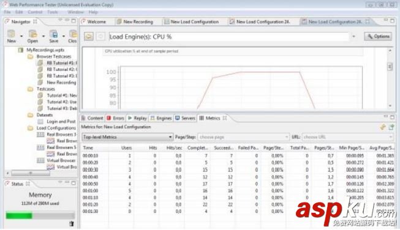The height and width of the screenshot is (230, 400).
Task: Switch to the Errors tab
Action: point(116,118)
